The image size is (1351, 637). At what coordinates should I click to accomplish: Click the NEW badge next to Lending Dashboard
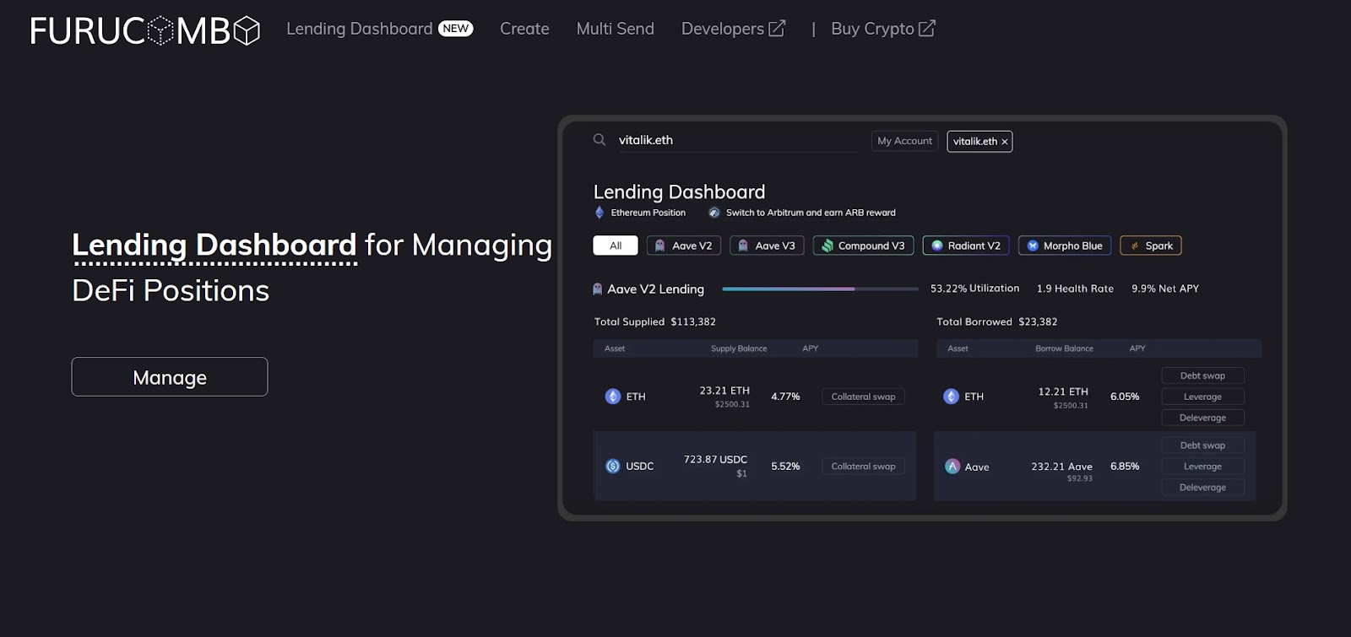point(456,29)
